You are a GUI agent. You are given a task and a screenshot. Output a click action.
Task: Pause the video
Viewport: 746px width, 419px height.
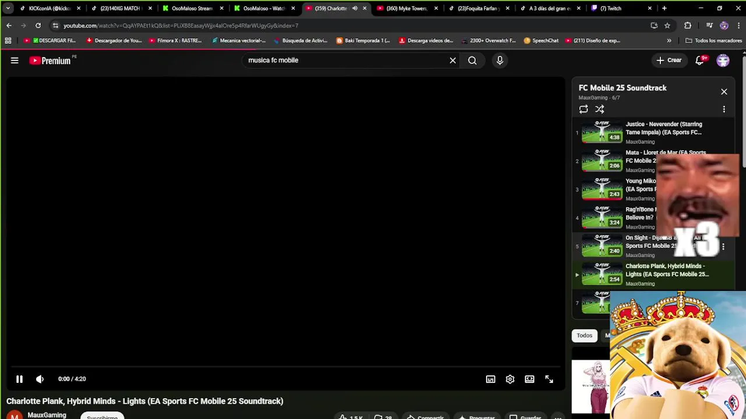pos(19,379)
